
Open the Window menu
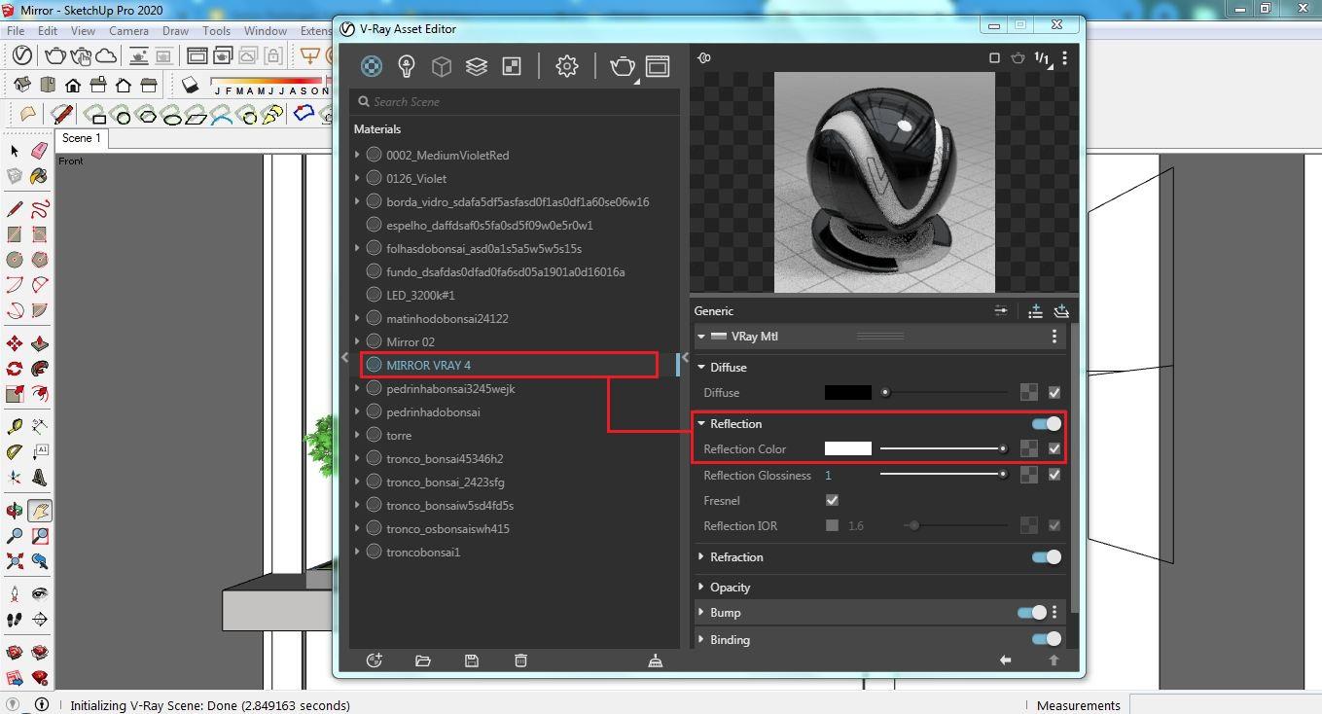click(266, 30)
